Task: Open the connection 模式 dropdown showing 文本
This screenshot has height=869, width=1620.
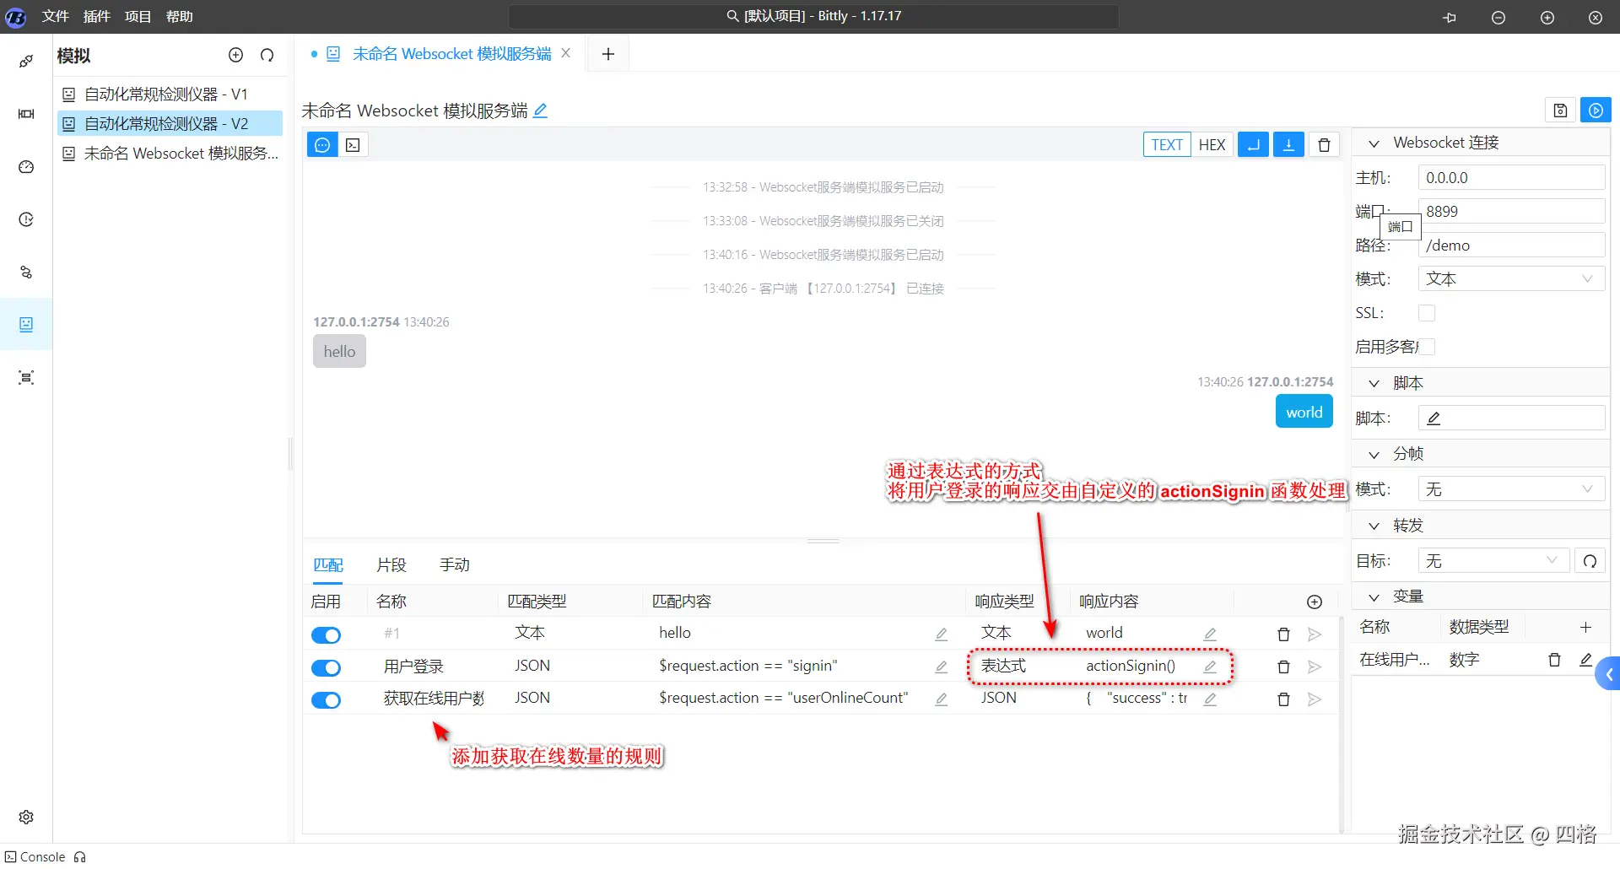Action: (1511, 279)
